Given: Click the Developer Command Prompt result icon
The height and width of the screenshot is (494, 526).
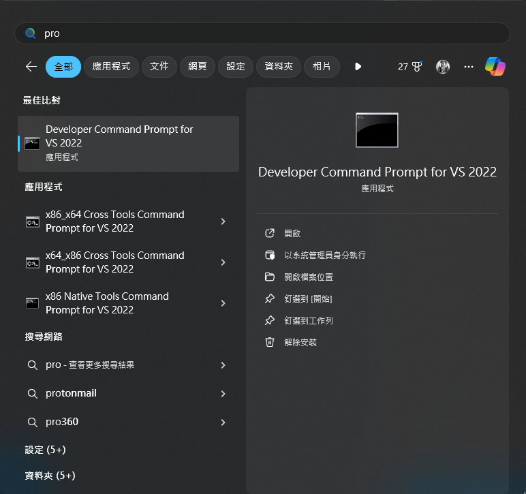Looking at the screenshot, I should coord(32,144).
